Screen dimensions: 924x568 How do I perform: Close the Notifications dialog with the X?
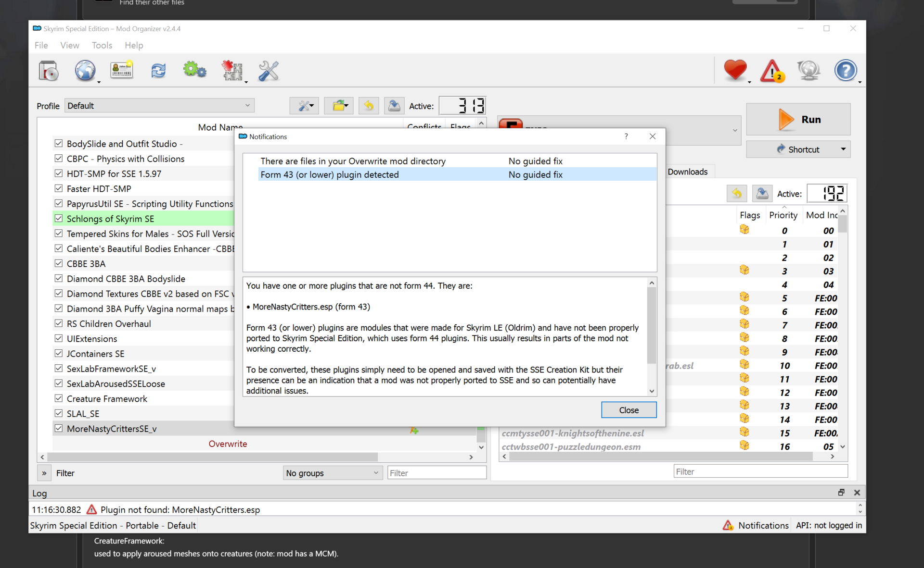point(653,136)
